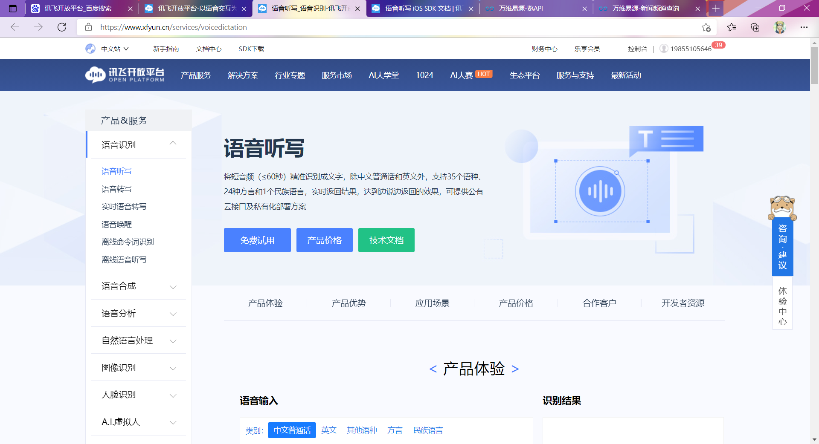Click the blue 产品价格 button
Viewport: 819px width, 444px height.
[325, 240]
